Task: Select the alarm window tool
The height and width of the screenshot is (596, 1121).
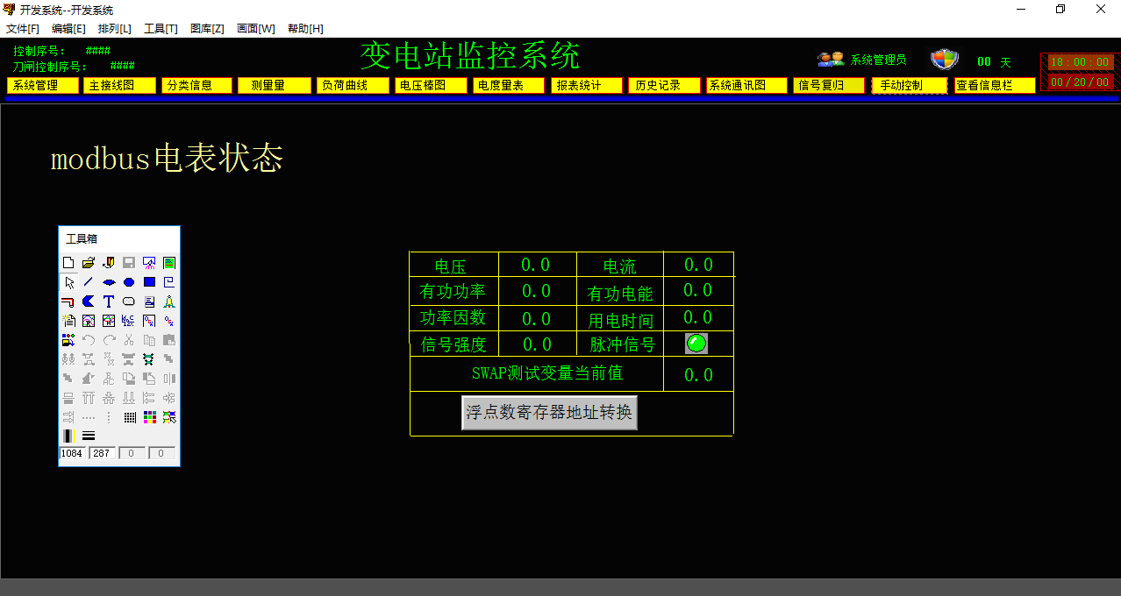Action: (x=129, y=321)
